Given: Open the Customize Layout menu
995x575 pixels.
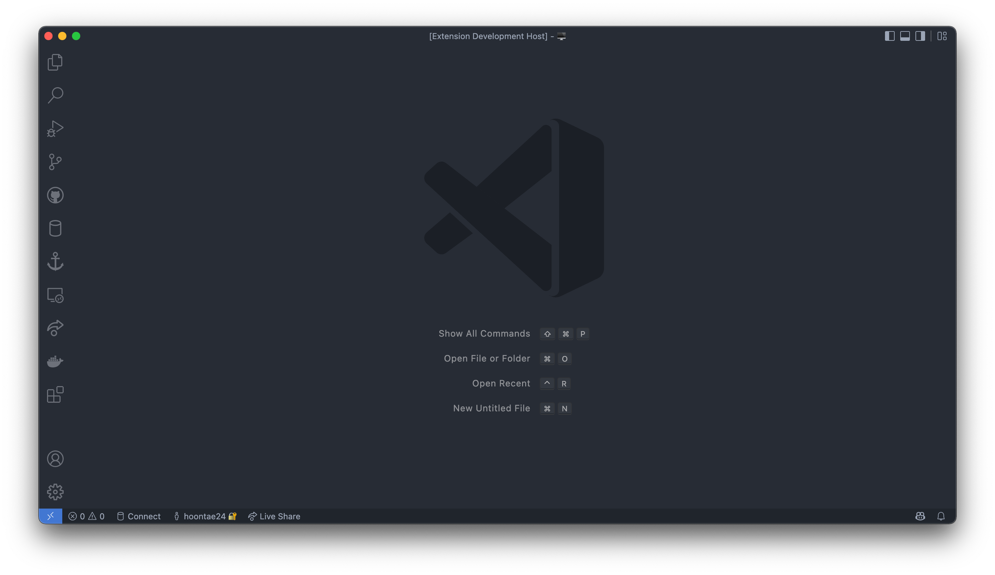Looking at the screenshot, I should click(x=942, y=36).
